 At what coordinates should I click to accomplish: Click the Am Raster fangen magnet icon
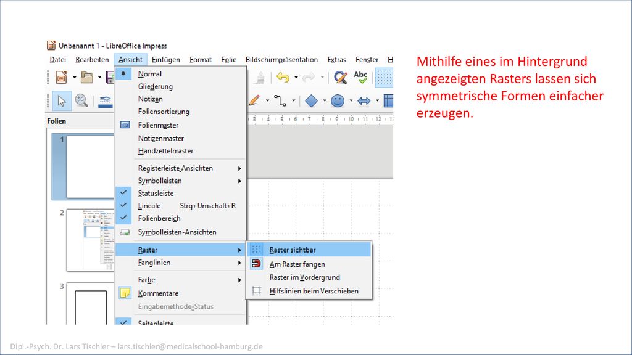[x=256, y=264]
